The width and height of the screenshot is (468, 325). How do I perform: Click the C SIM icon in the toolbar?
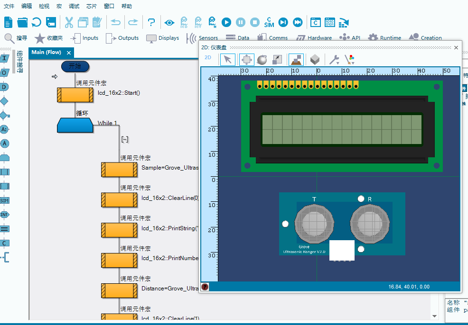coord(269,22)
